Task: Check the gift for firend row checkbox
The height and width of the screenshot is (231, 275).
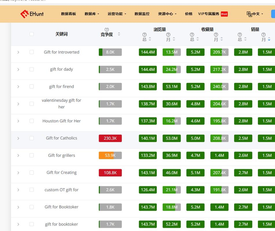Action: (x=32, y=86)
